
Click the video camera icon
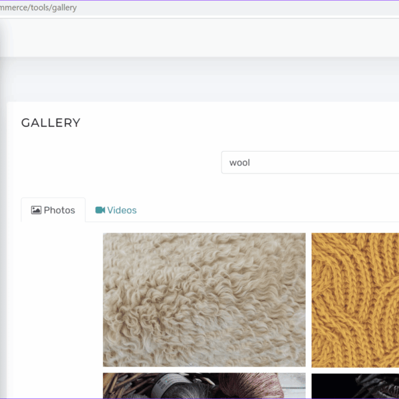100,210
